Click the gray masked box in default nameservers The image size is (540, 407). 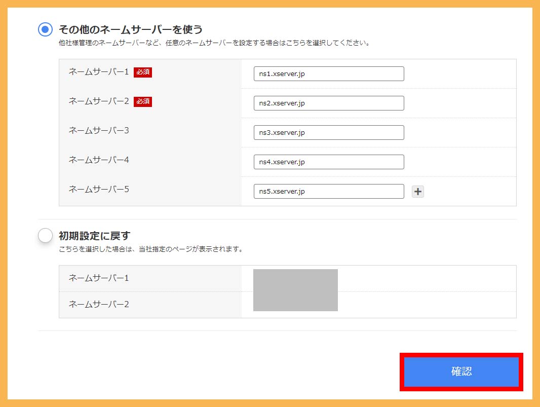coord(295,290)
